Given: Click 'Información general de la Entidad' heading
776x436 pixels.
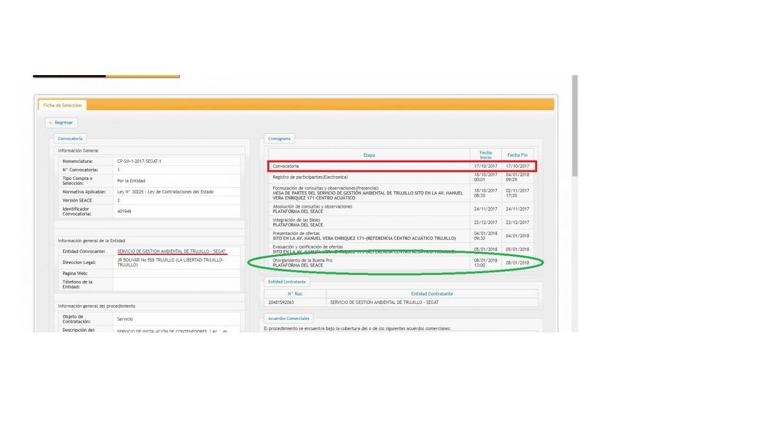Looking at the screenshot, I should point(92,240).
